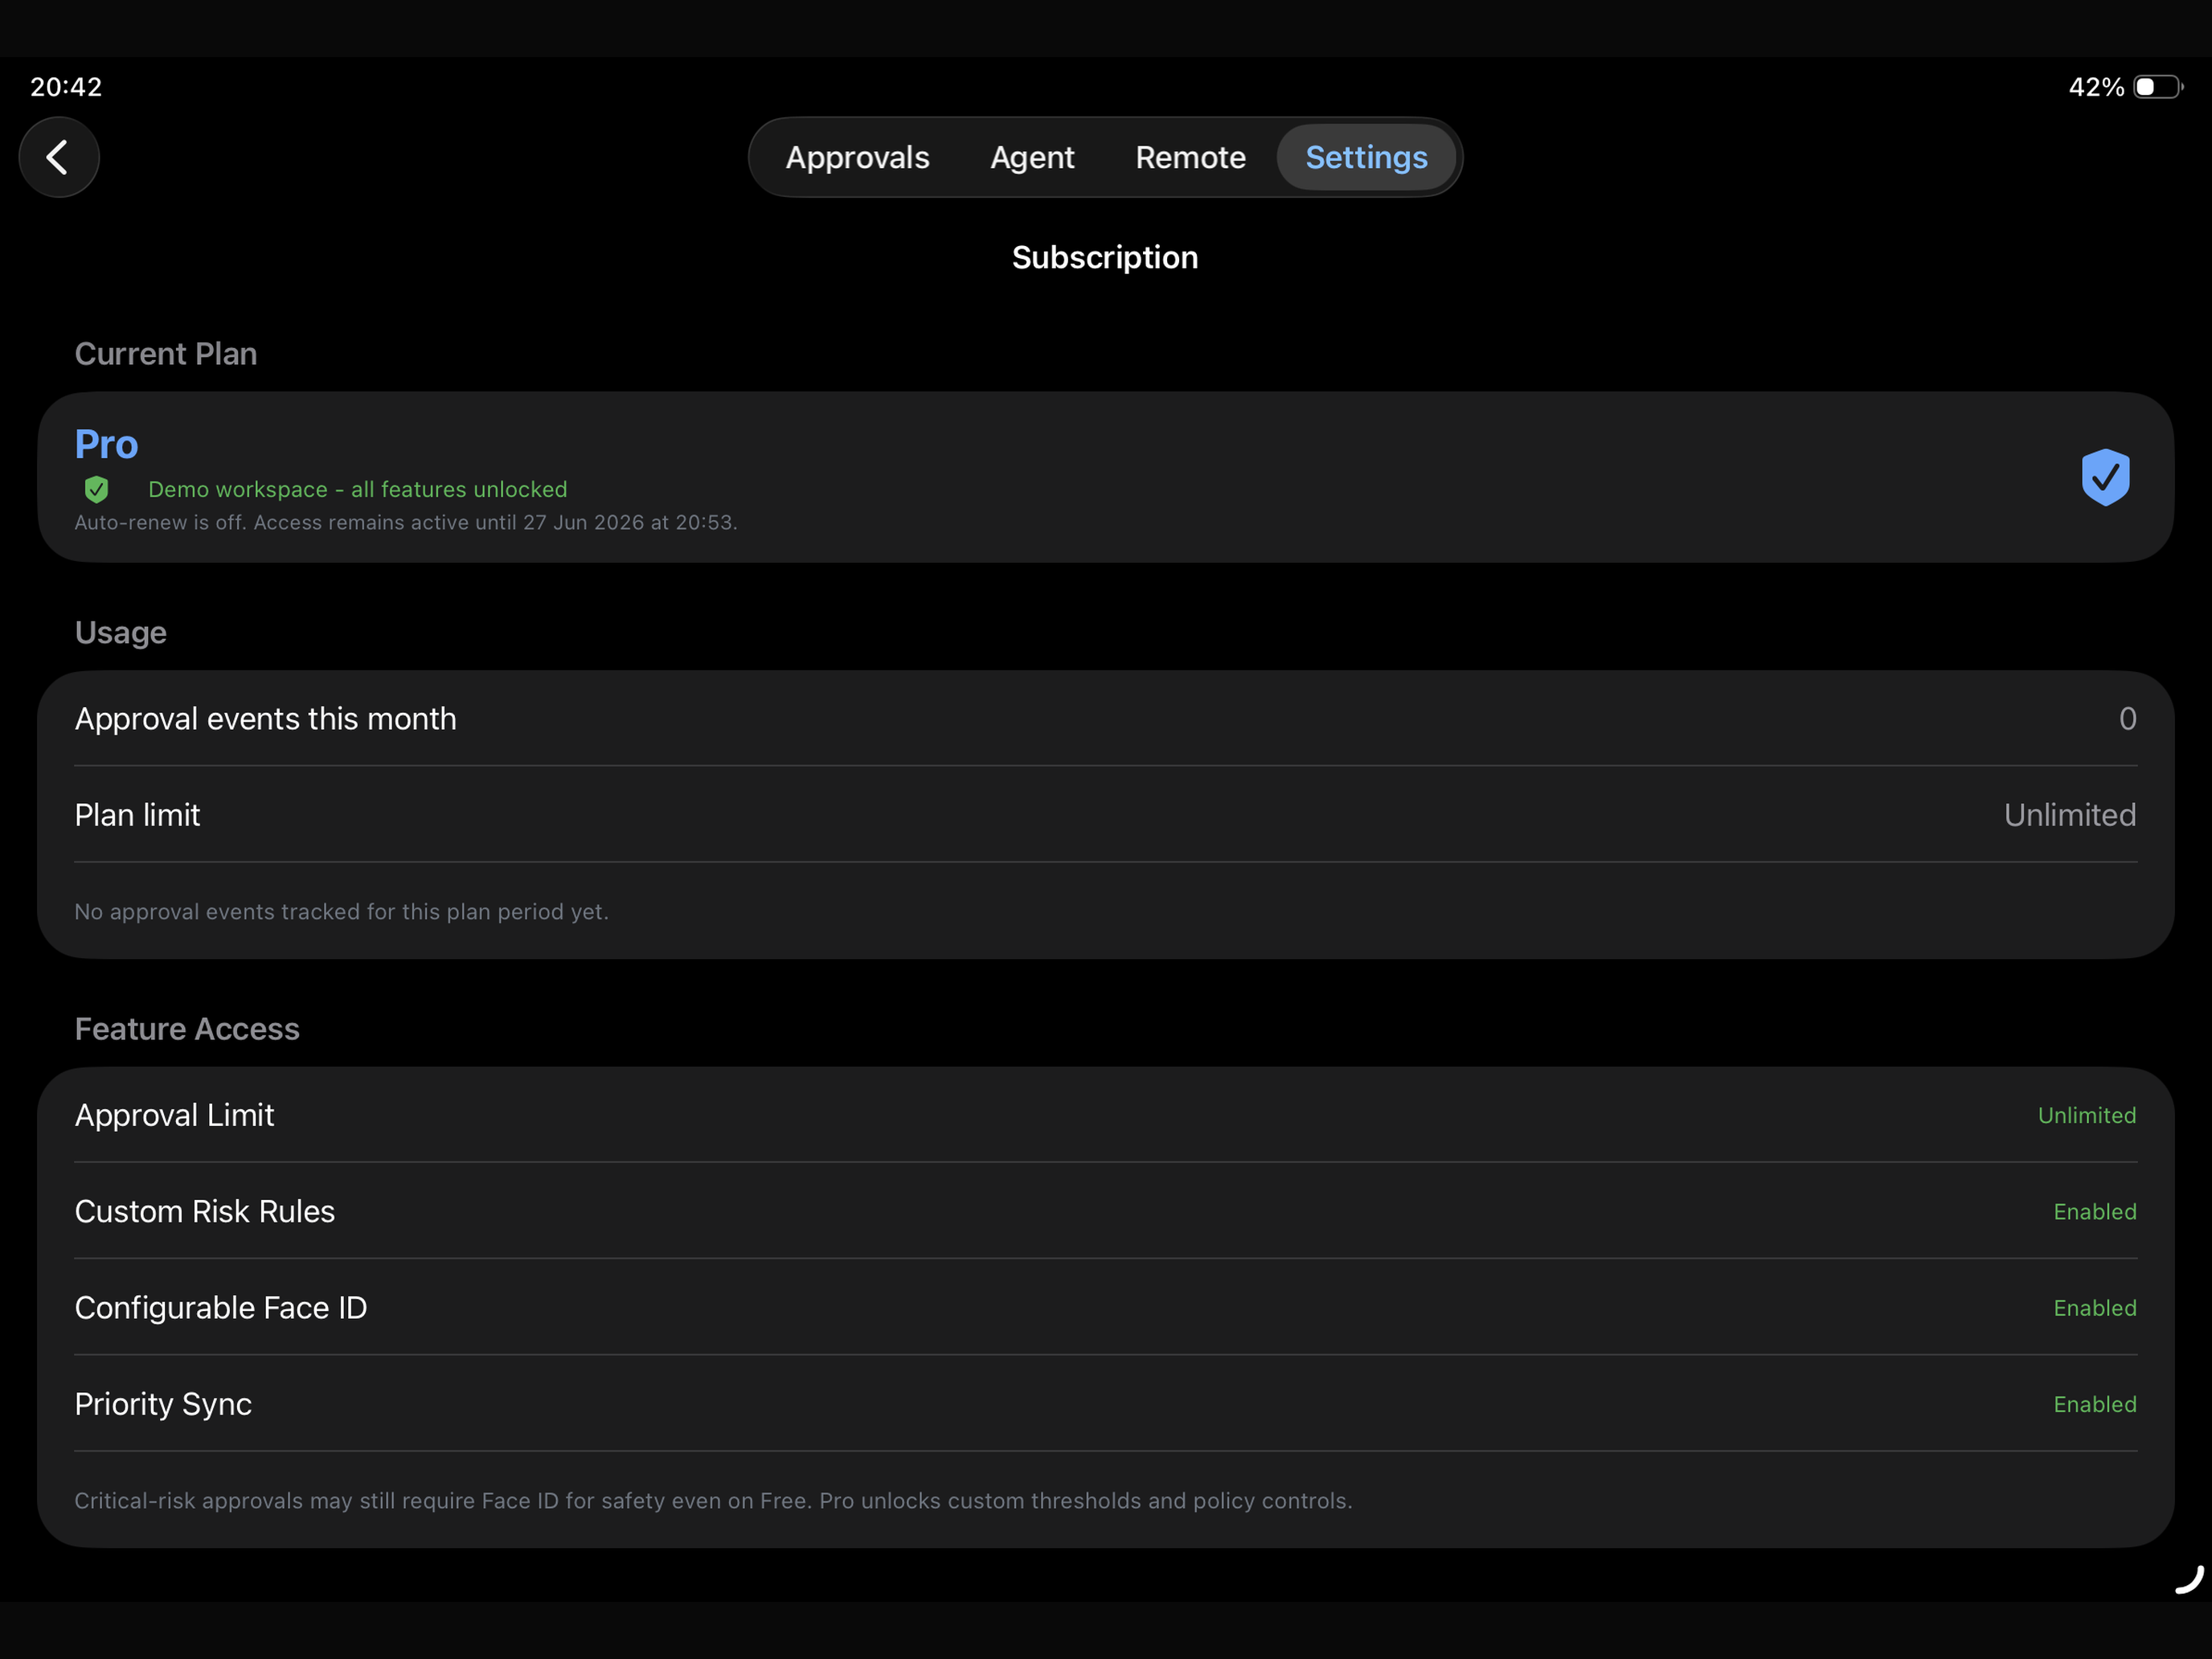This screenshot has height=1659, width=2212.
Task: Click the Current Plan section header
Action: (165, 354)
